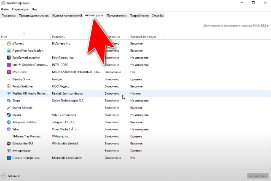Switch to the Процессы tab

pos(9,16)
